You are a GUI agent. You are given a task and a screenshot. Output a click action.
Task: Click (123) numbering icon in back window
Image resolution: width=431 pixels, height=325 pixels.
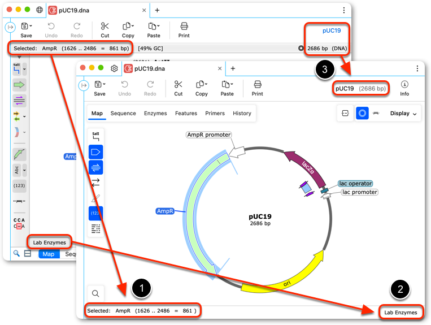click(19, 185)
